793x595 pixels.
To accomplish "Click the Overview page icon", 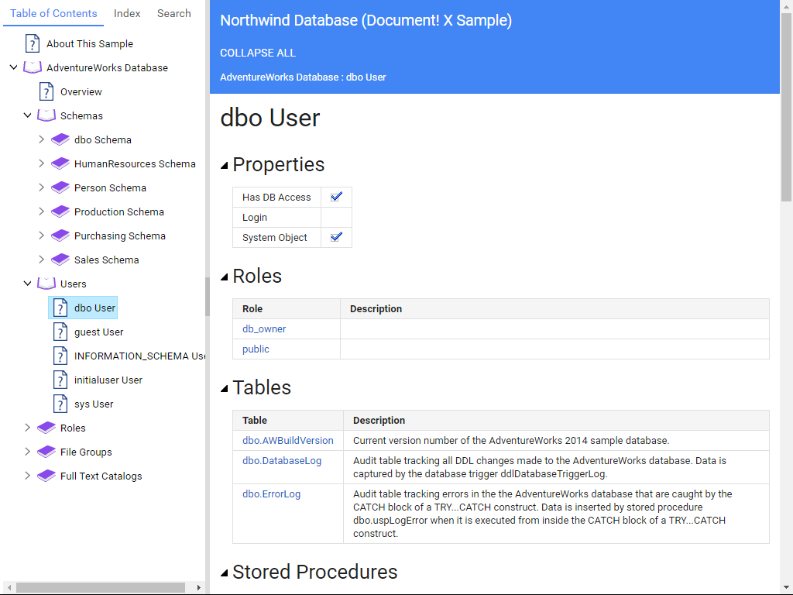I will click(x=46, y=91).
